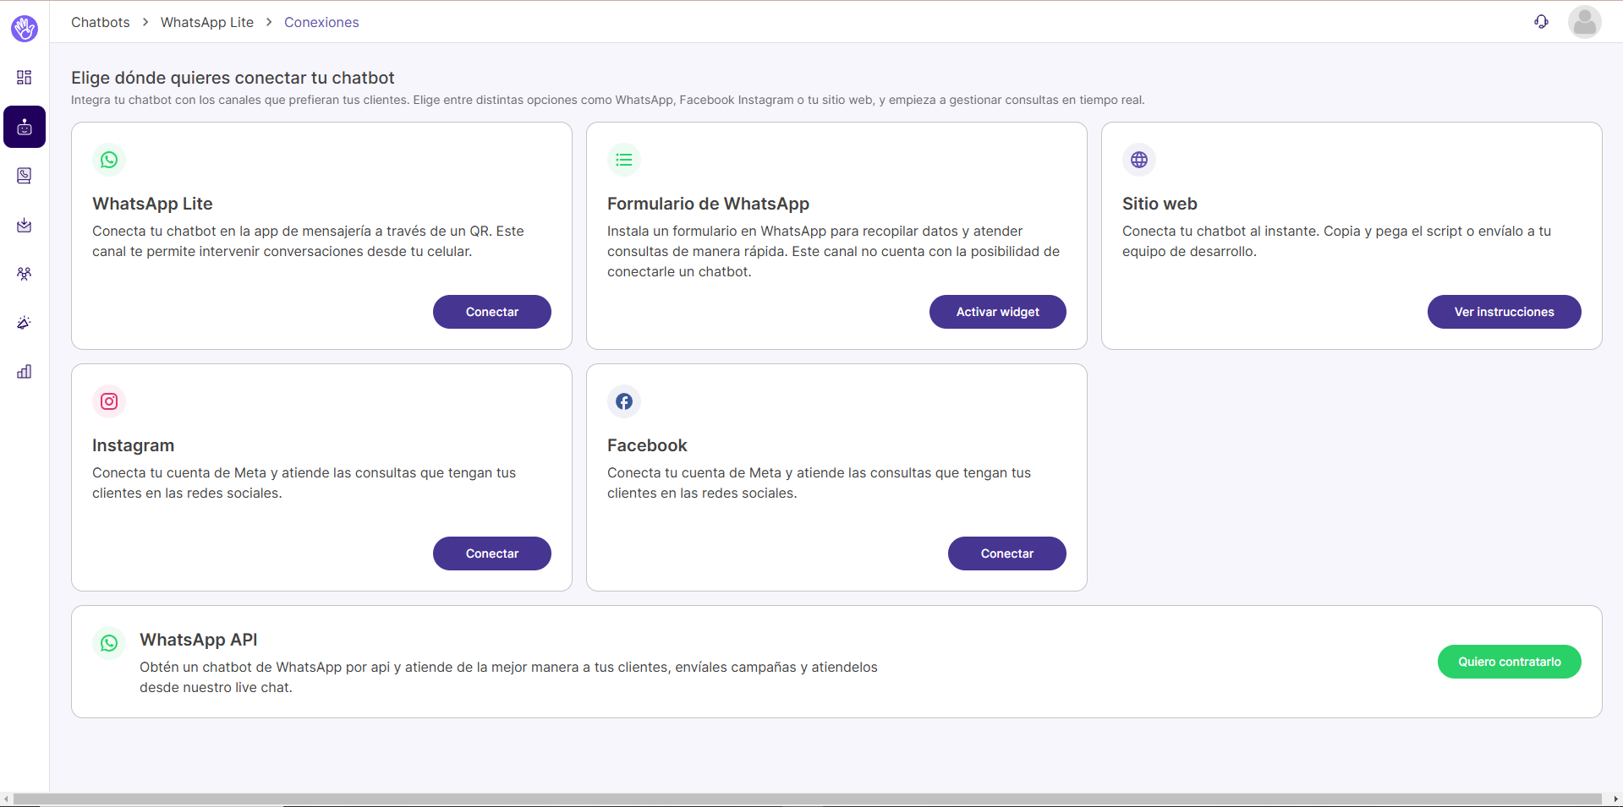Click the support headset icon
Viewport: 1623px width, 807px height.
coord(1541,22)
